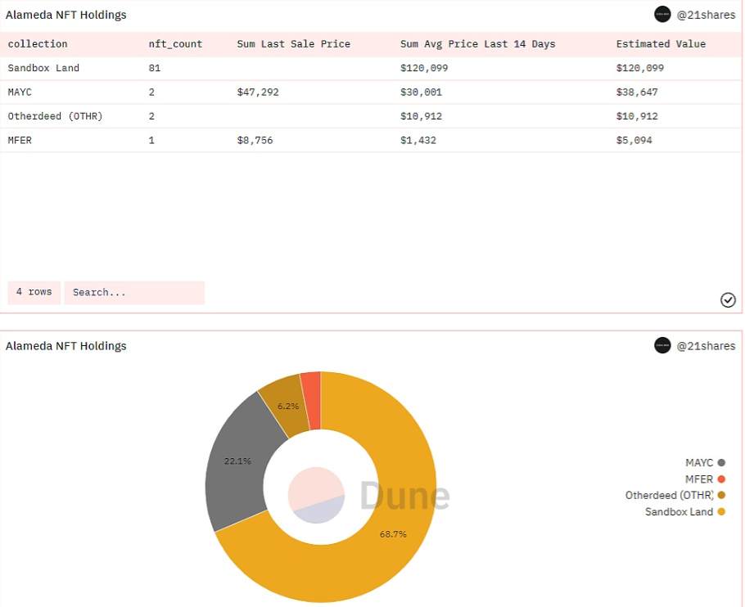Click the 21shares avatar in the chart panel
This screenshot has height=607, width=745.
pyautogui.click(x=662, y=345)
